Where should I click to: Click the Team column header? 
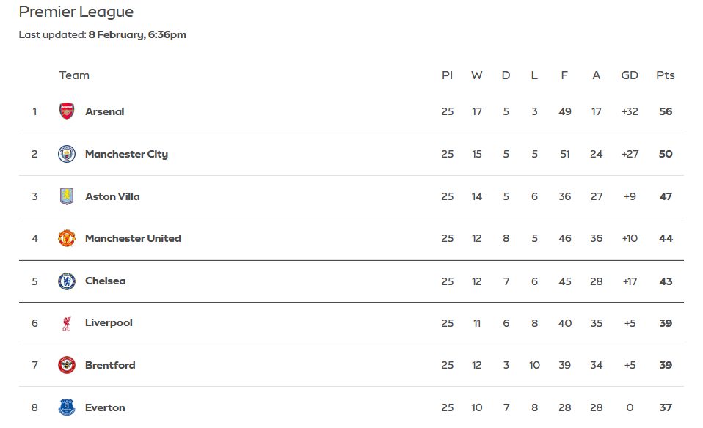(x=74, y=75)
